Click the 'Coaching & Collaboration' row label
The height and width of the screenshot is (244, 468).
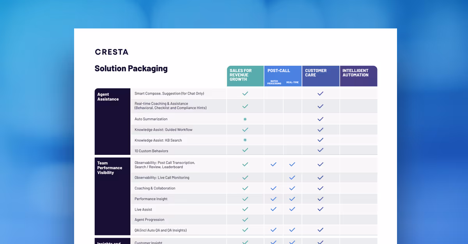point(155,188)
